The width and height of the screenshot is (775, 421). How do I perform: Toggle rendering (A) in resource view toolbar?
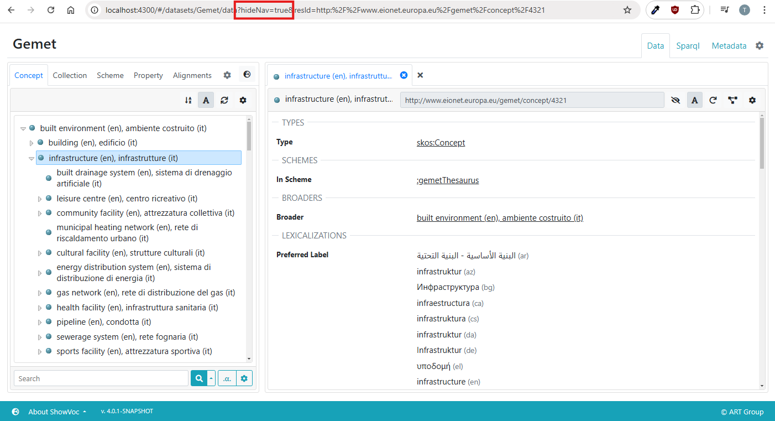(695, 100)
